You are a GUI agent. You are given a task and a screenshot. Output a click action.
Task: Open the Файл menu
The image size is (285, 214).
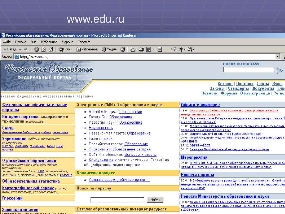(7, 42)
